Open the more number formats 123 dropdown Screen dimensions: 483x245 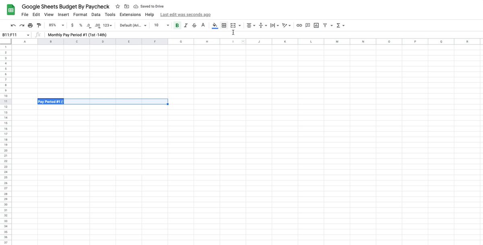point(107,25)
